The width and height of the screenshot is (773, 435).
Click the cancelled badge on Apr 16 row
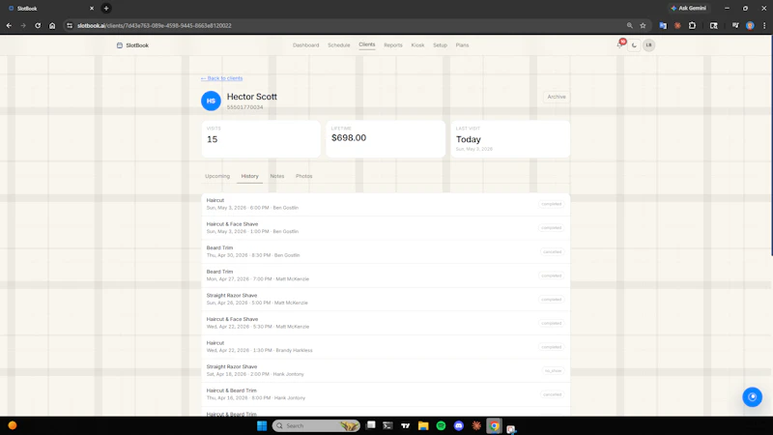(552, 394)
